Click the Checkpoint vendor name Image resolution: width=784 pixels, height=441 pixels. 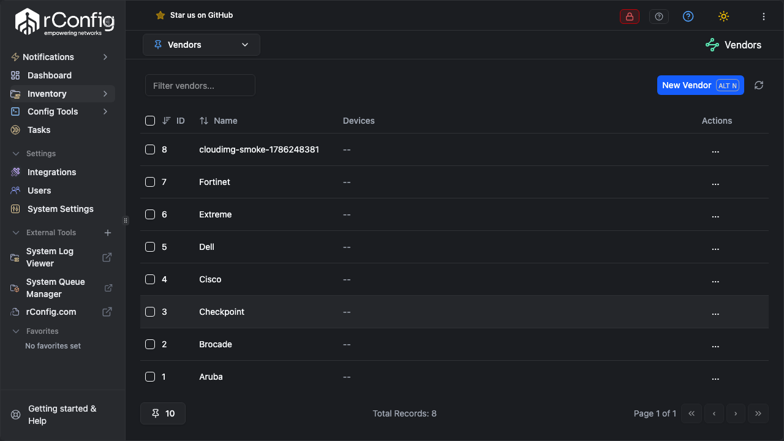point(222,312)
